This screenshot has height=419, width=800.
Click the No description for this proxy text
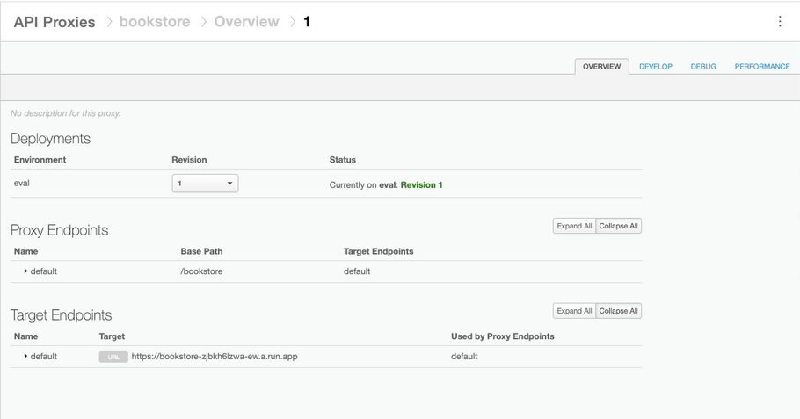coord(66,113)
